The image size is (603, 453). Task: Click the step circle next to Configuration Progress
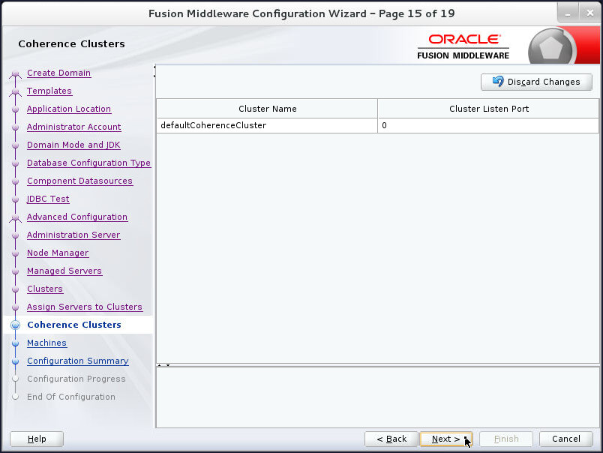coord(16,379)
